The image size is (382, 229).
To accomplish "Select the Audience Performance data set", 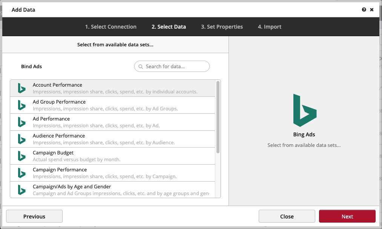I will tap(112, 139).
